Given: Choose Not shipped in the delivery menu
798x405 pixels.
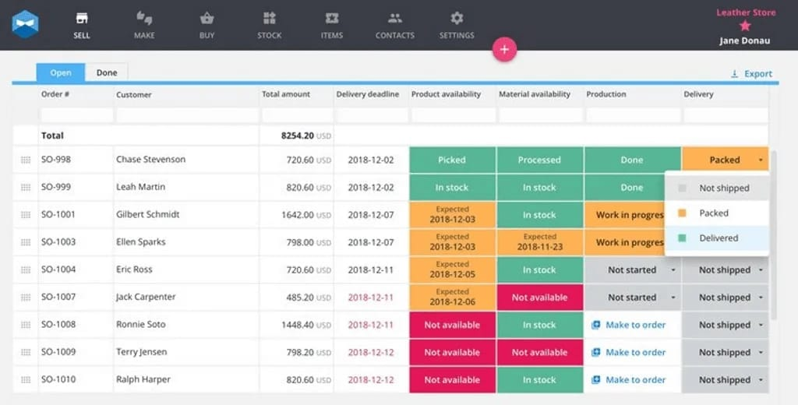Looking at the screenshot, I should [x=723, y=188].
